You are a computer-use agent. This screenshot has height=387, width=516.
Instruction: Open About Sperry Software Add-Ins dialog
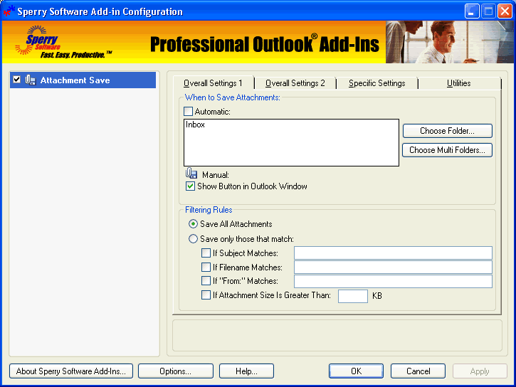[71, 371]
